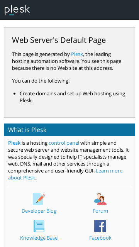Viewport: 139px width, 247px height.
Task: Click the Facebook logo icon
Action: (100, 226)
